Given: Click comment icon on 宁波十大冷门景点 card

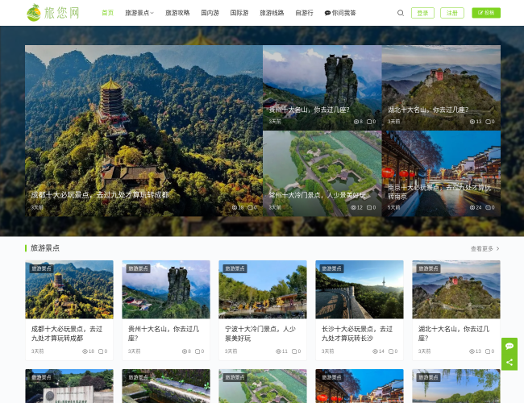Looking at the screenshot, I should pyautogui.click(x=294, y=351).
